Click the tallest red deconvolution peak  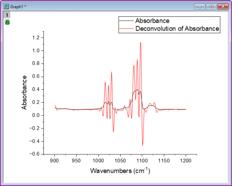click(140, 43)
